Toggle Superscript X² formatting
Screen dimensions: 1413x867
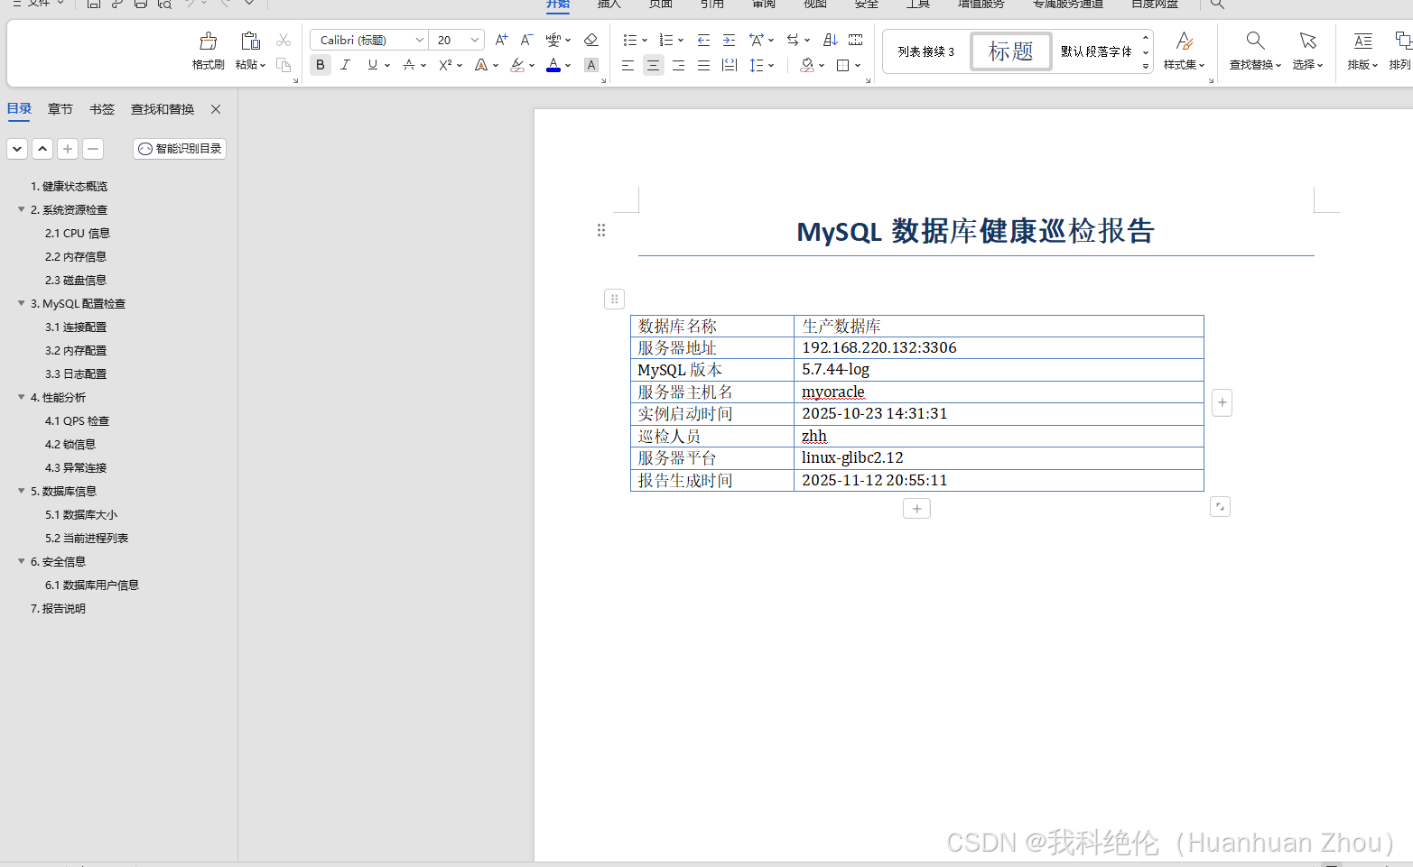point(445,65)
